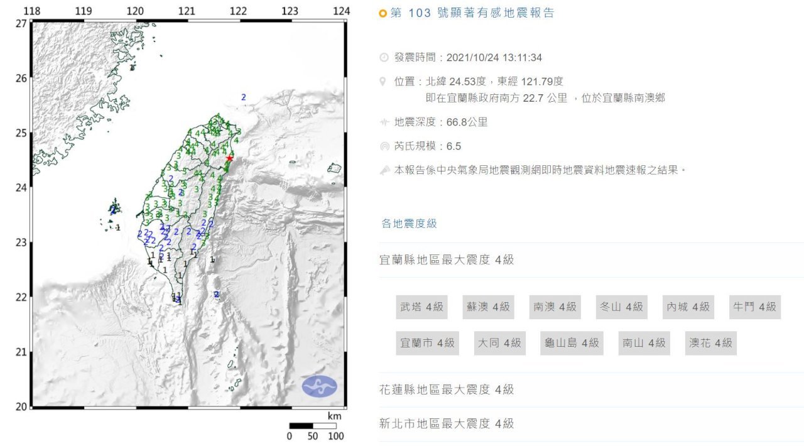Viewport: 804px width, 446px height.
Task: Open the 各地震度級 tab
Action: click(x=409, y=224)
